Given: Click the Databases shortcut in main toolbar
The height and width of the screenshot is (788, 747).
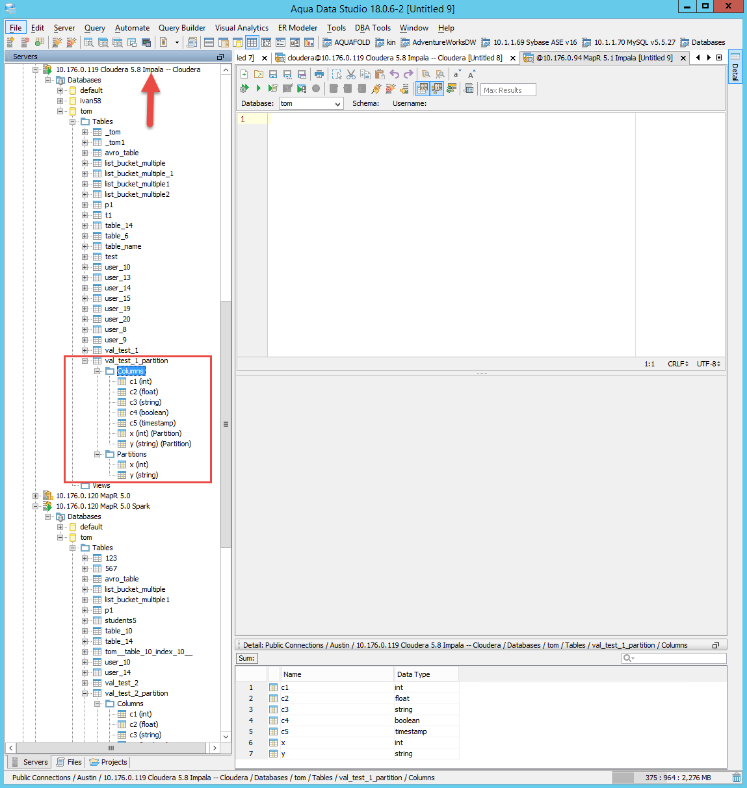Looking at the screenshot, I should [703, 42].
